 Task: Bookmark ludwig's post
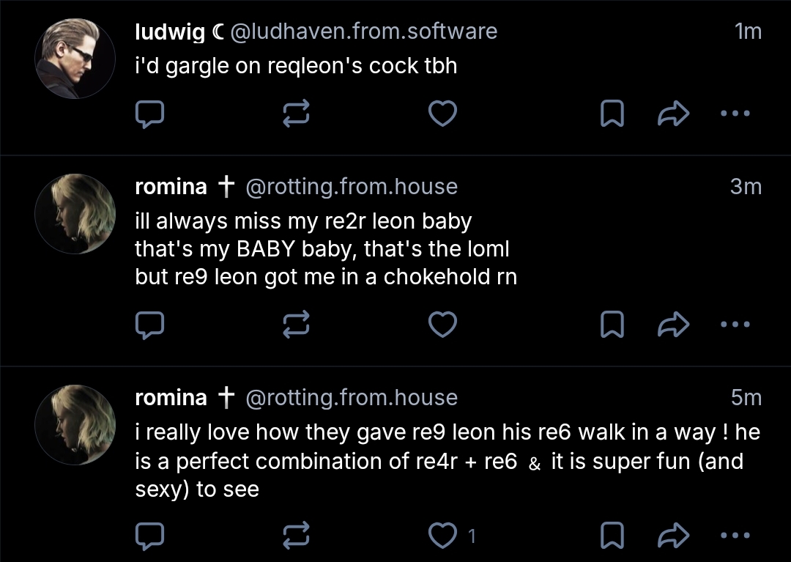click(612, 114)
